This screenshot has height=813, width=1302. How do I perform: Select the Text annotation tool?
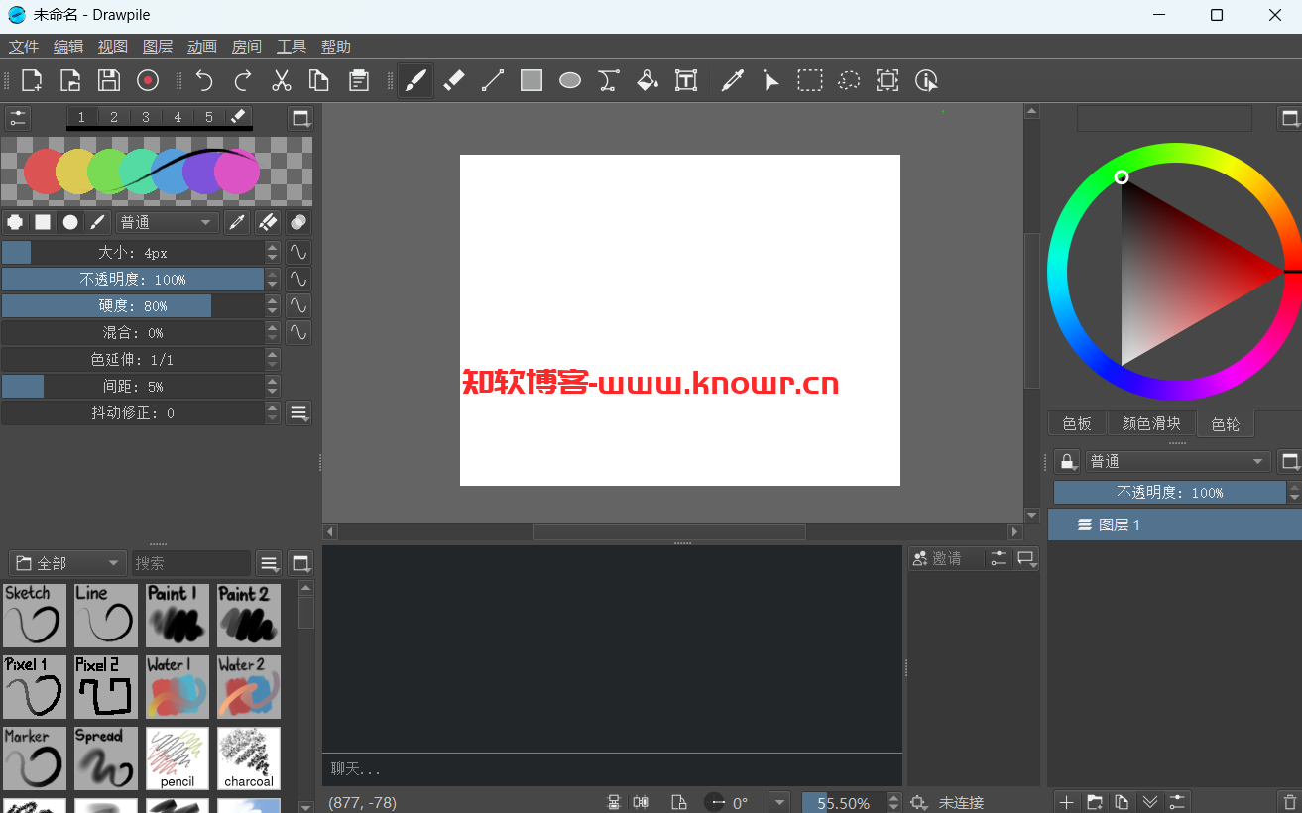tap(686, 81)
